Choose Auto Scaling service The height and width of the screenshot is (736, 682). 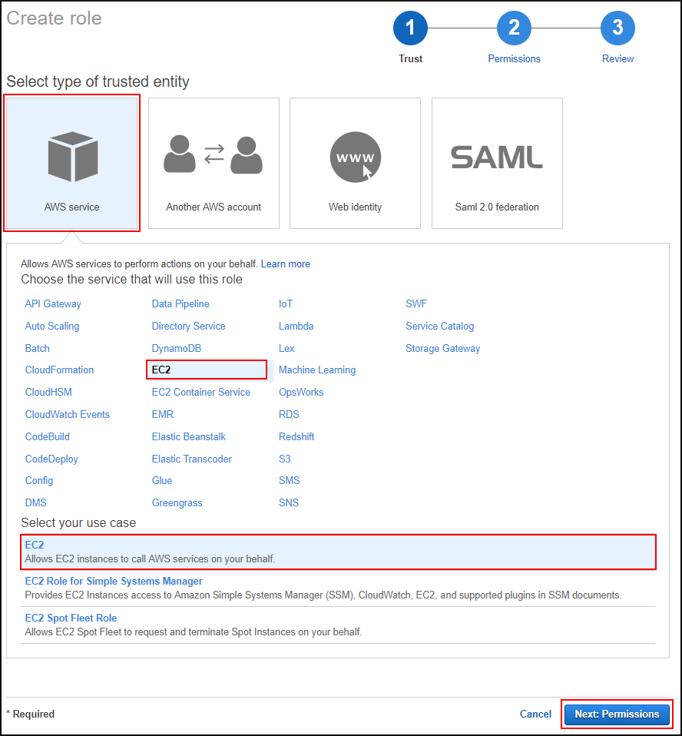(52, 327)
